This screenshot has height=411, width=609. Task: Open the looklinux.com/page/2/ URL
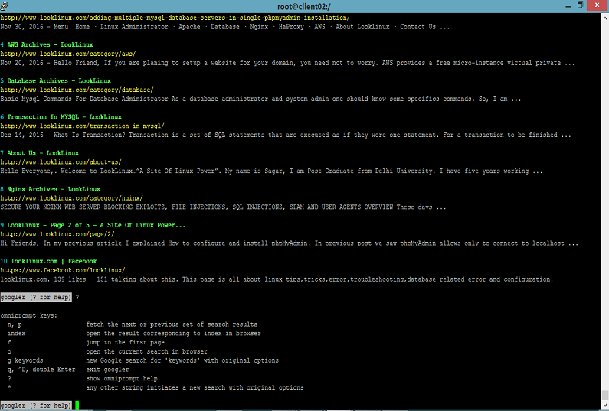point(57,234)
